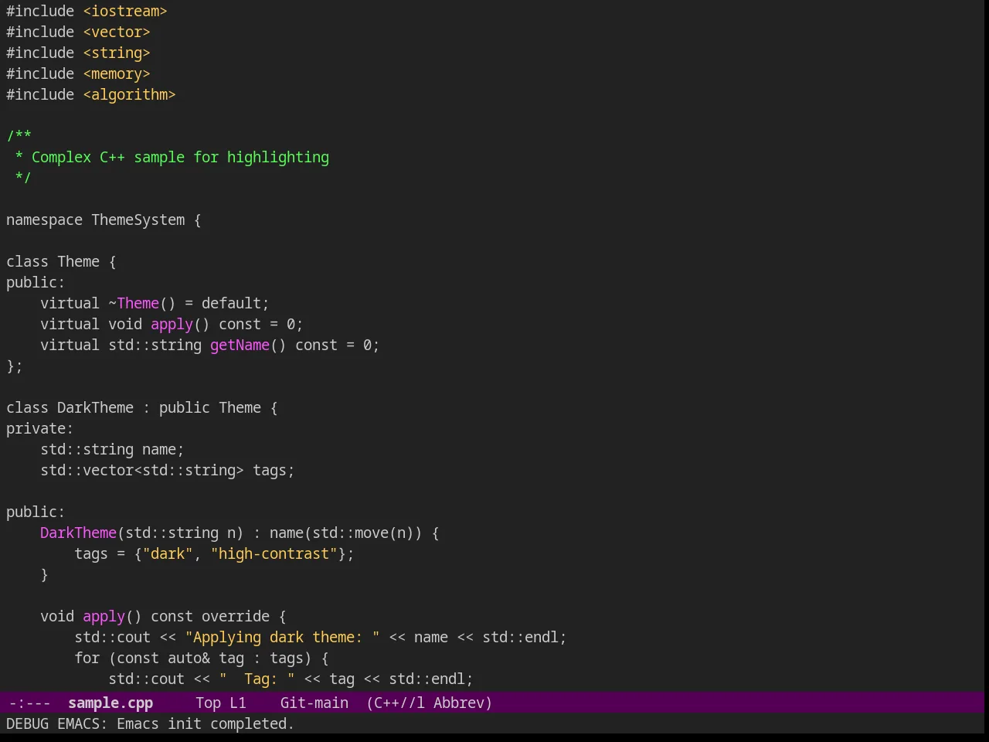Screen dimensions: 989x742
Task: Click the '/**' comment opening line
Action: pyautogui.click(x=19, y=136)
